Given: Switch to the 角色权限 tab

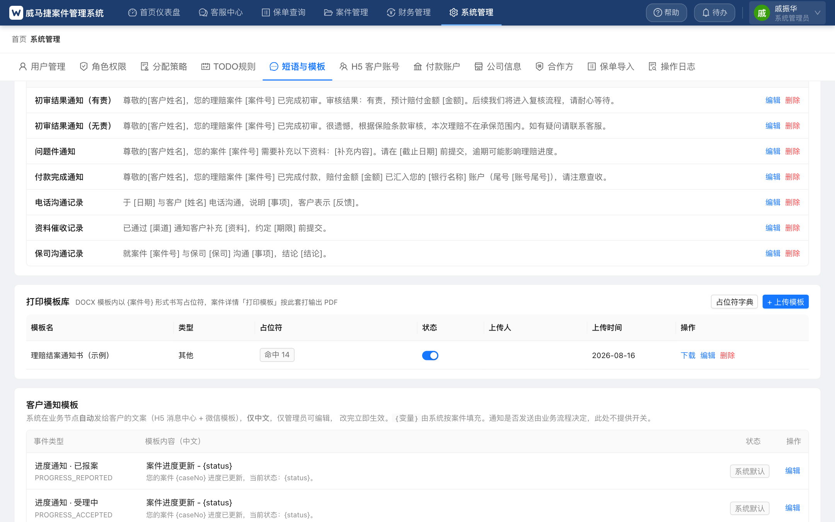Looking at the screenshot, I should pos(103,67).
